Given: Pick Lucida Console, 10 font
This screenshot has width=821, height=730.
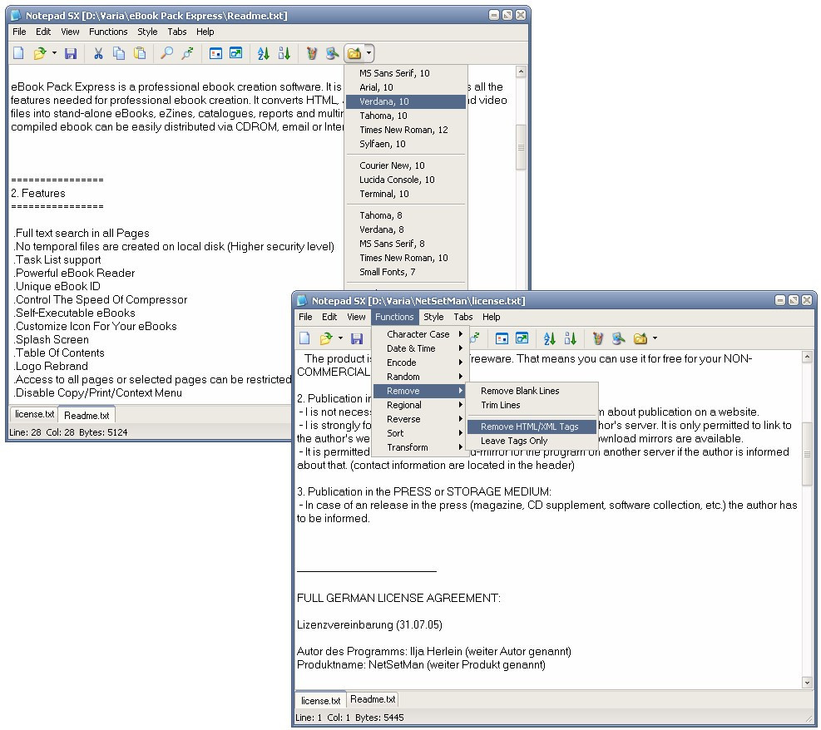Looking at the screenshot, I should tap(406, 180).
